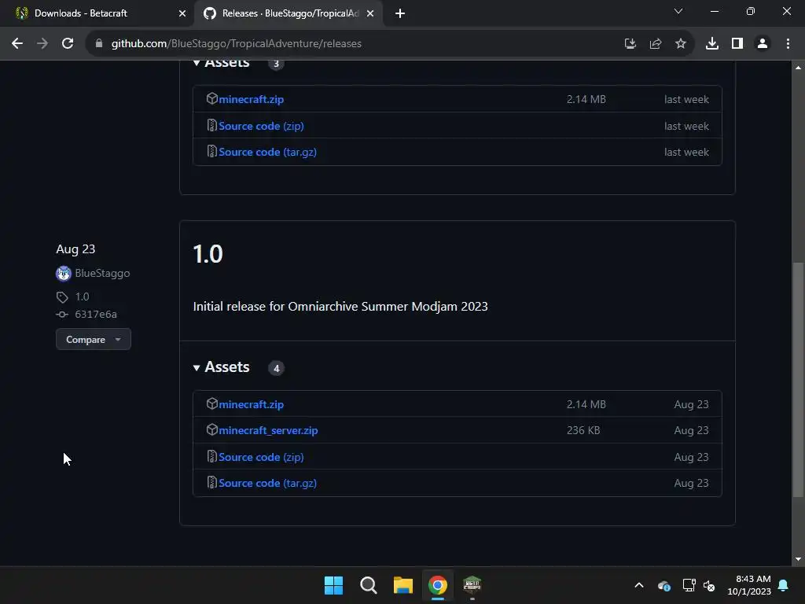The width and height of the screenshot is (805, 604).
Task: Download minecraft.zip from last week release
Action: pyautogui.click(x=251, y=99)
